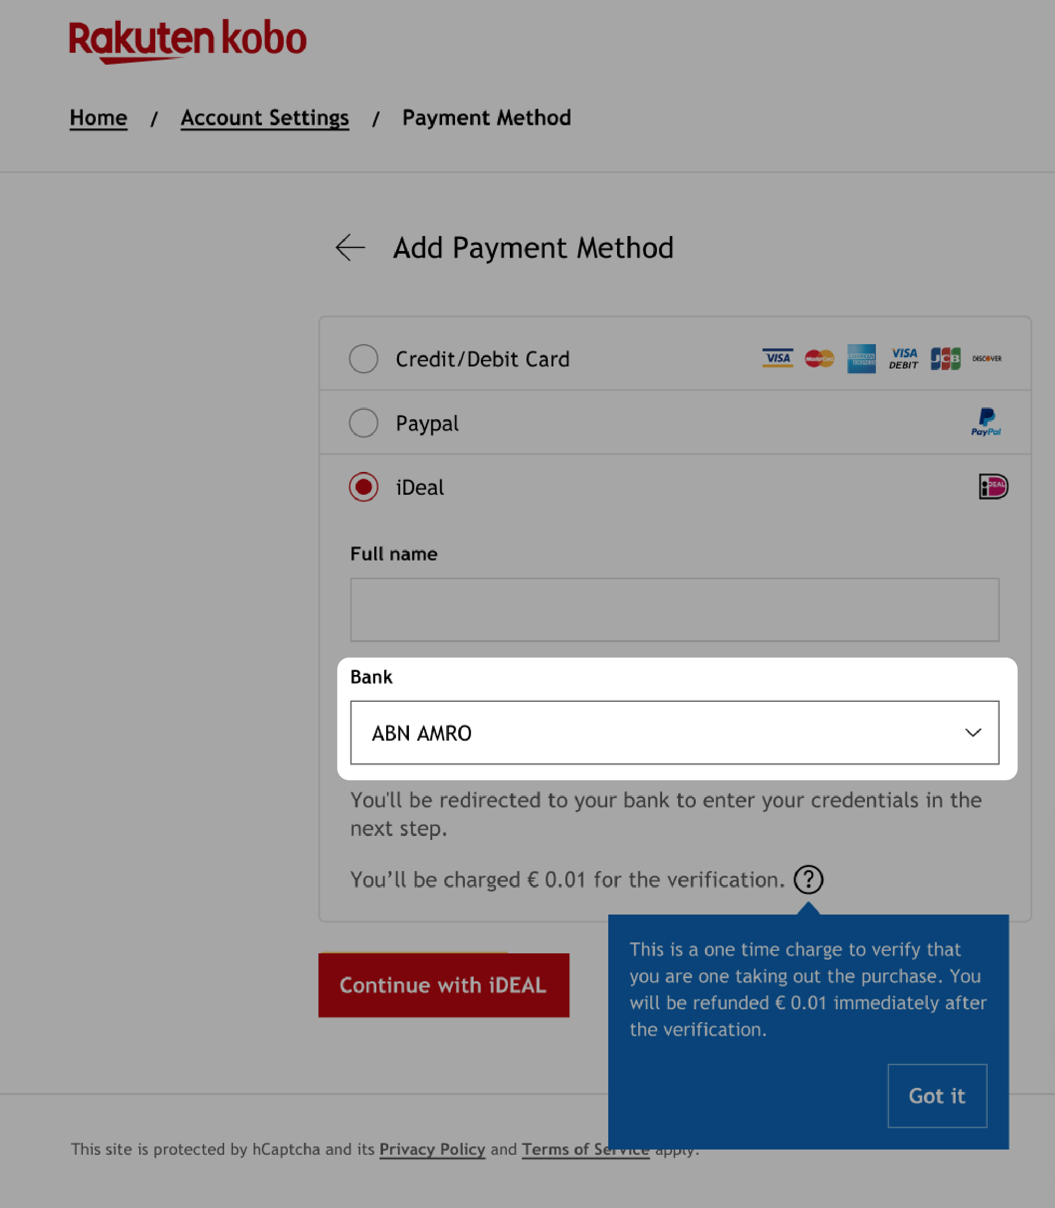Click the question mark help icon

(x=808, y=879)
